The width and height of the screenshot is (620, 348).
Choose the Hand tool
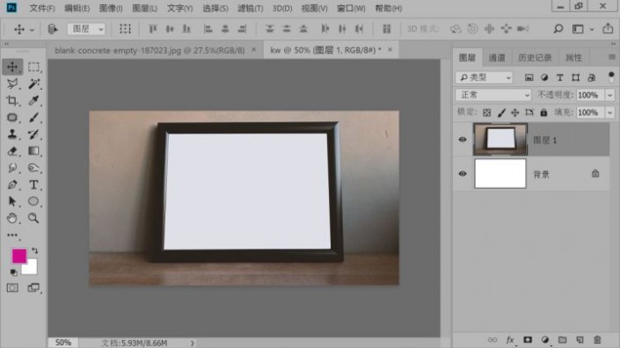pyautogui.click(x=12, y=218)
